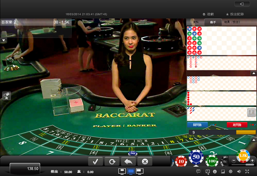Viewport: 257px width, 176px height.
Task: Click the date and time stamp
Action: tap(86, 14)
